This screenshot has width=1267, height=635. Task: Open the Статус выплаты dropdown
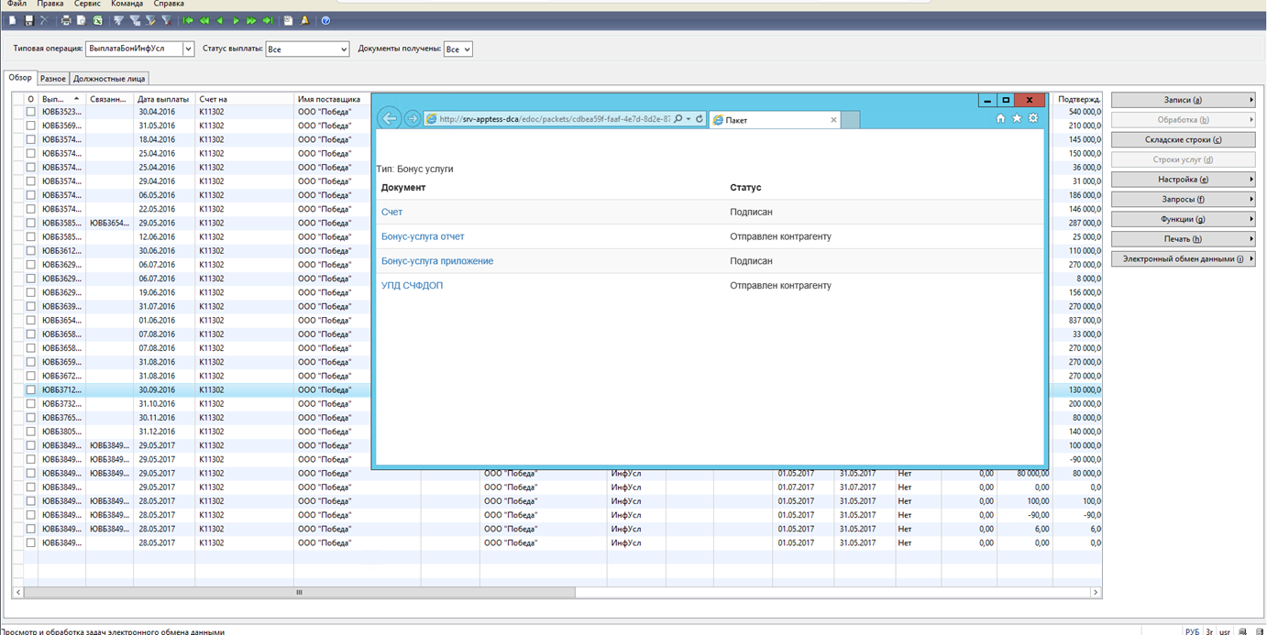point(344,49)
